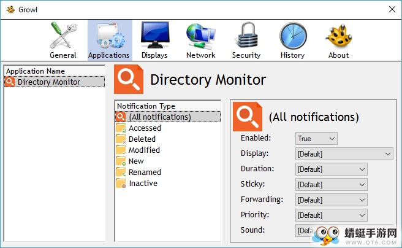Screen dimensions: 402x248
Task: Select the Accessed notification type
Action: [145, 128]
